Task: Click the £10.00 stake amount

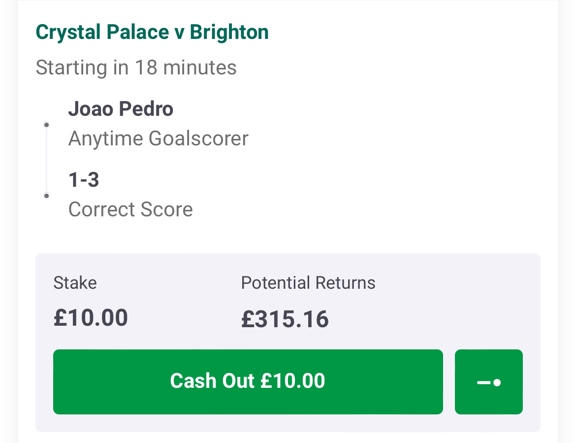Action: point(91,318)
